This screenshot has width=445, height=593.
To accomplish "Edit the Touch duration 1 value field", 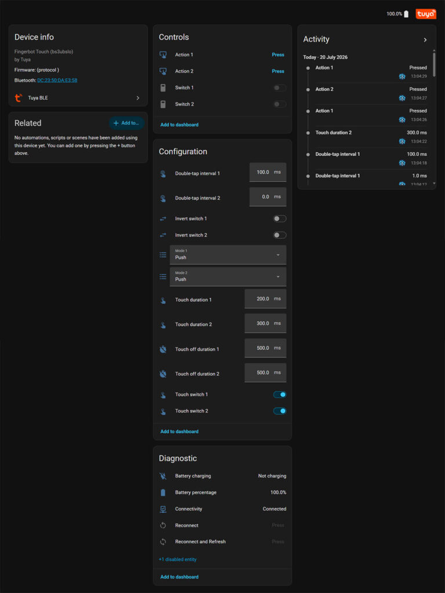I will click(265, 299).
